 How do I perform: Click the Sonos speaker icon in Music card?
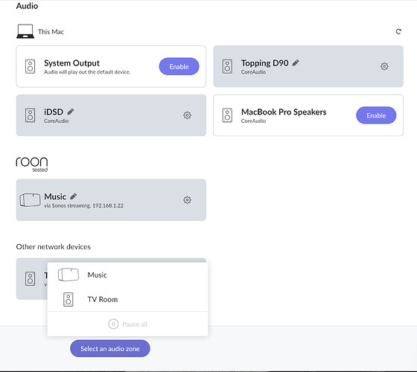(x=30, y=200)
